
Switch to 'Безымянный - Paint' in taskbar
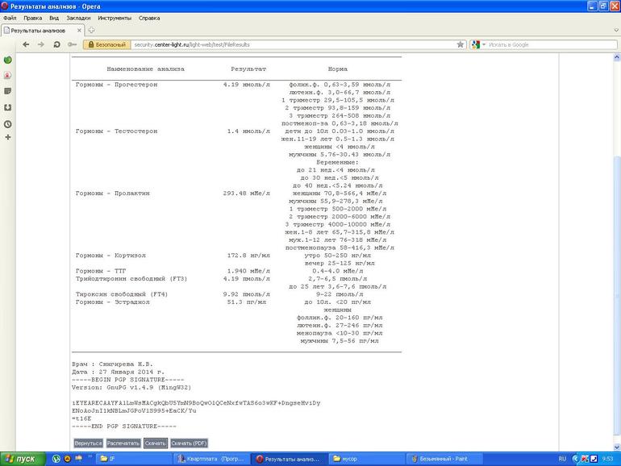coord(444,459)
